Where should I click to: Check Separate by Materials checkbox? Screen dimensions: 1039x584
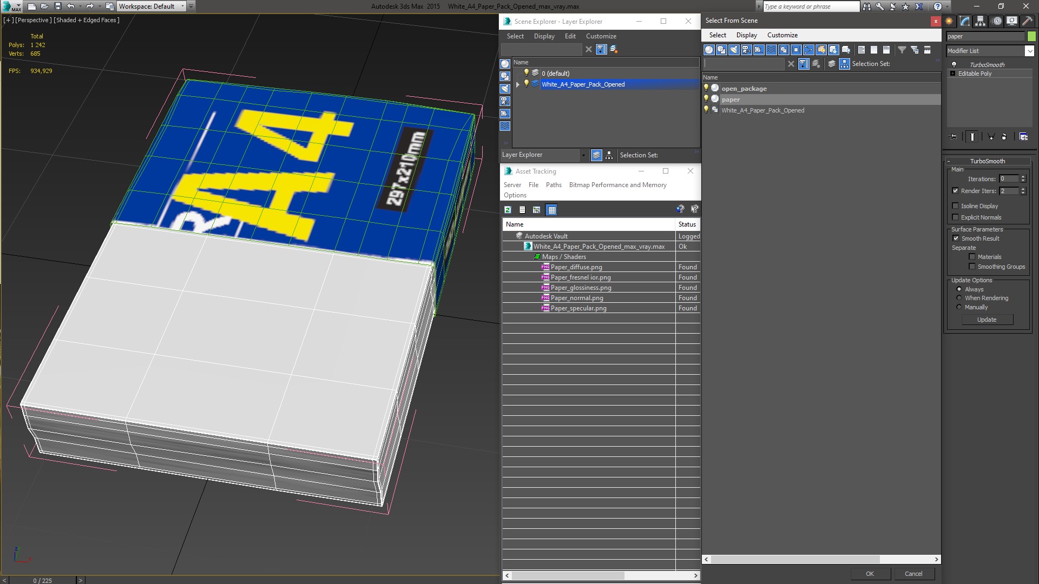(972, 257)
